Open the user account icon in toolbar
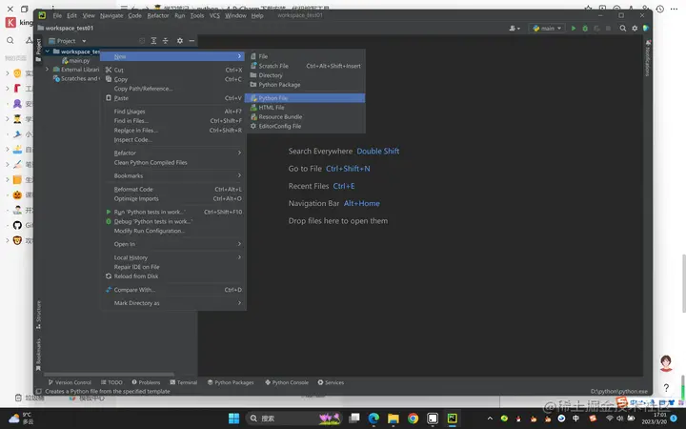 tap(514, 28)
